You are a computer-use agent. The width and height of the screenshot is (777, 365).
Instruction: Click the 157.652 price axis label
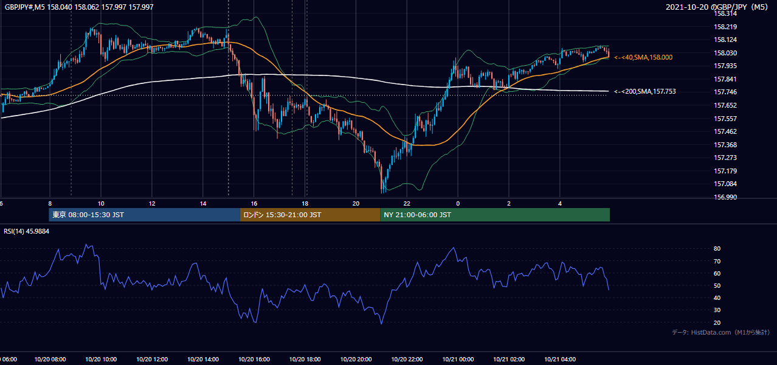(x=725, y=105)
